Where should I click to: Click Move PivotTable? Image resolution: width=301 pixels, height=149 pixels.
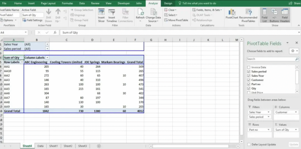[x=176, y=20]
